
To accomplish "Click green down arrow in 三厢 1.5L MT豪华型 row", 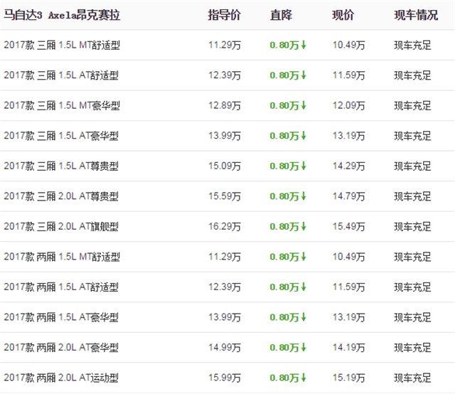I will coord(304,105).
